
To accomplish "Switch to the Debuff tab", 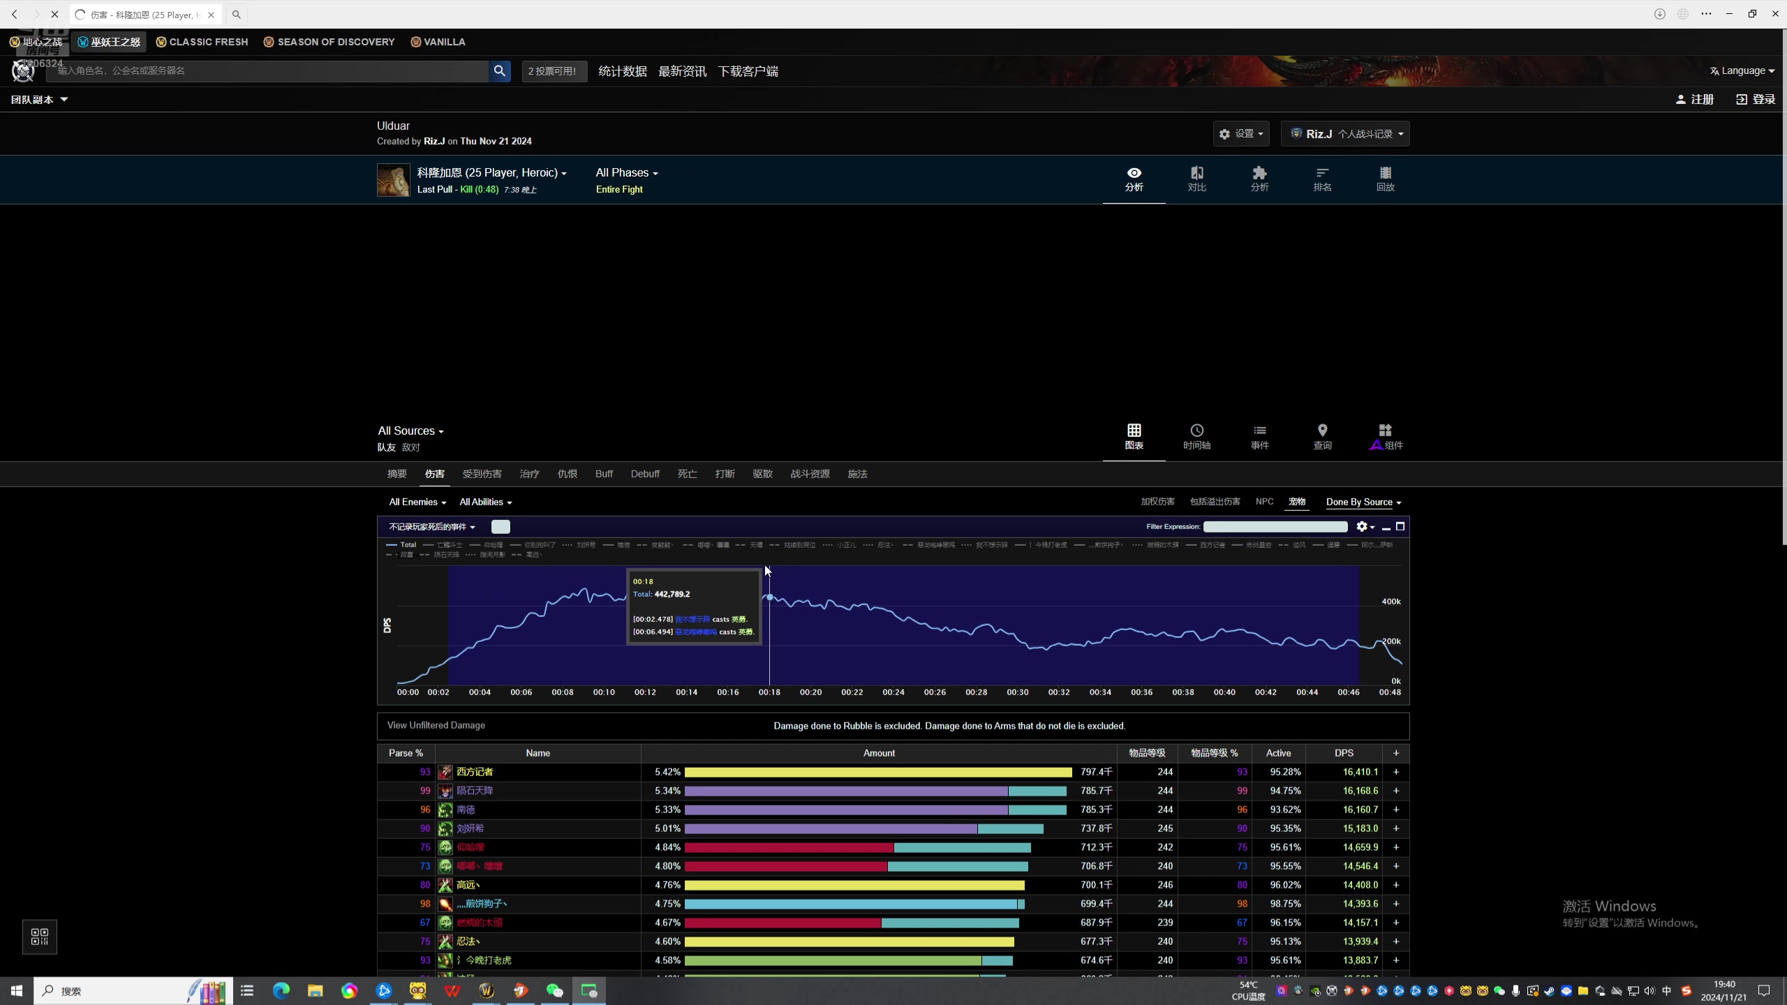I will click(x=645, y=474).
